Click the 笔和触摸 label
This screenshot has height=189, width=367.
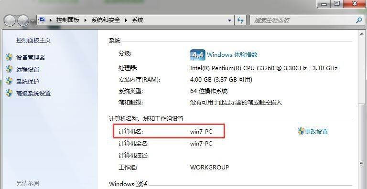[x=130, y=103]
